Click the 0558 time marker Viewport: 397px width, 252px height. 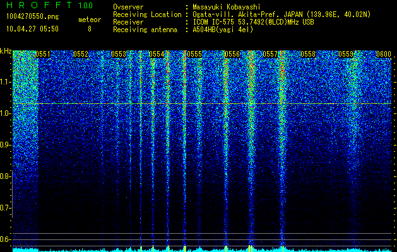[x=308, y=54]
